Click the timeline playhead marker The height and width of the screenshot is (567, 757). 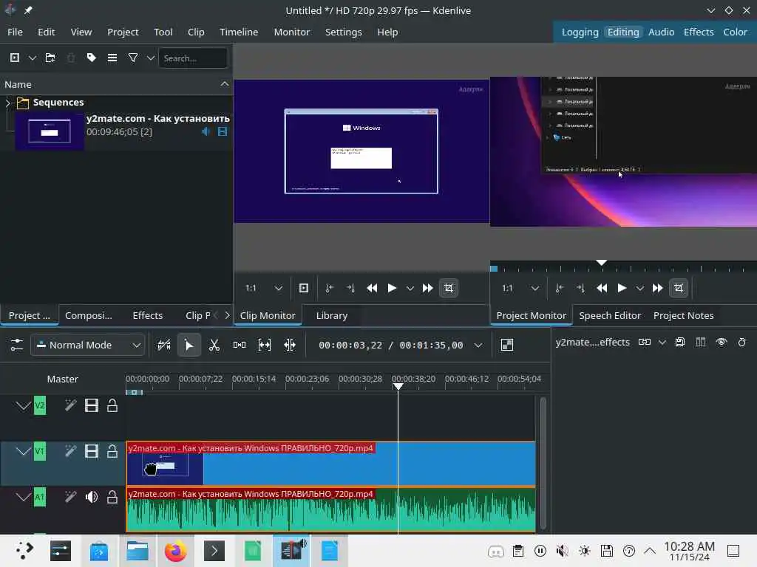click(398, 386)
